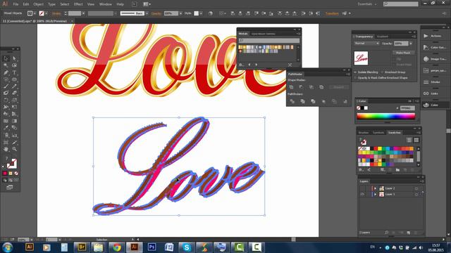Viewport: 451px width, 253px height.
Task: Click the Unite shape mode icon in Pathfinder
Action: pyautogui.click(x=291, y=87)
